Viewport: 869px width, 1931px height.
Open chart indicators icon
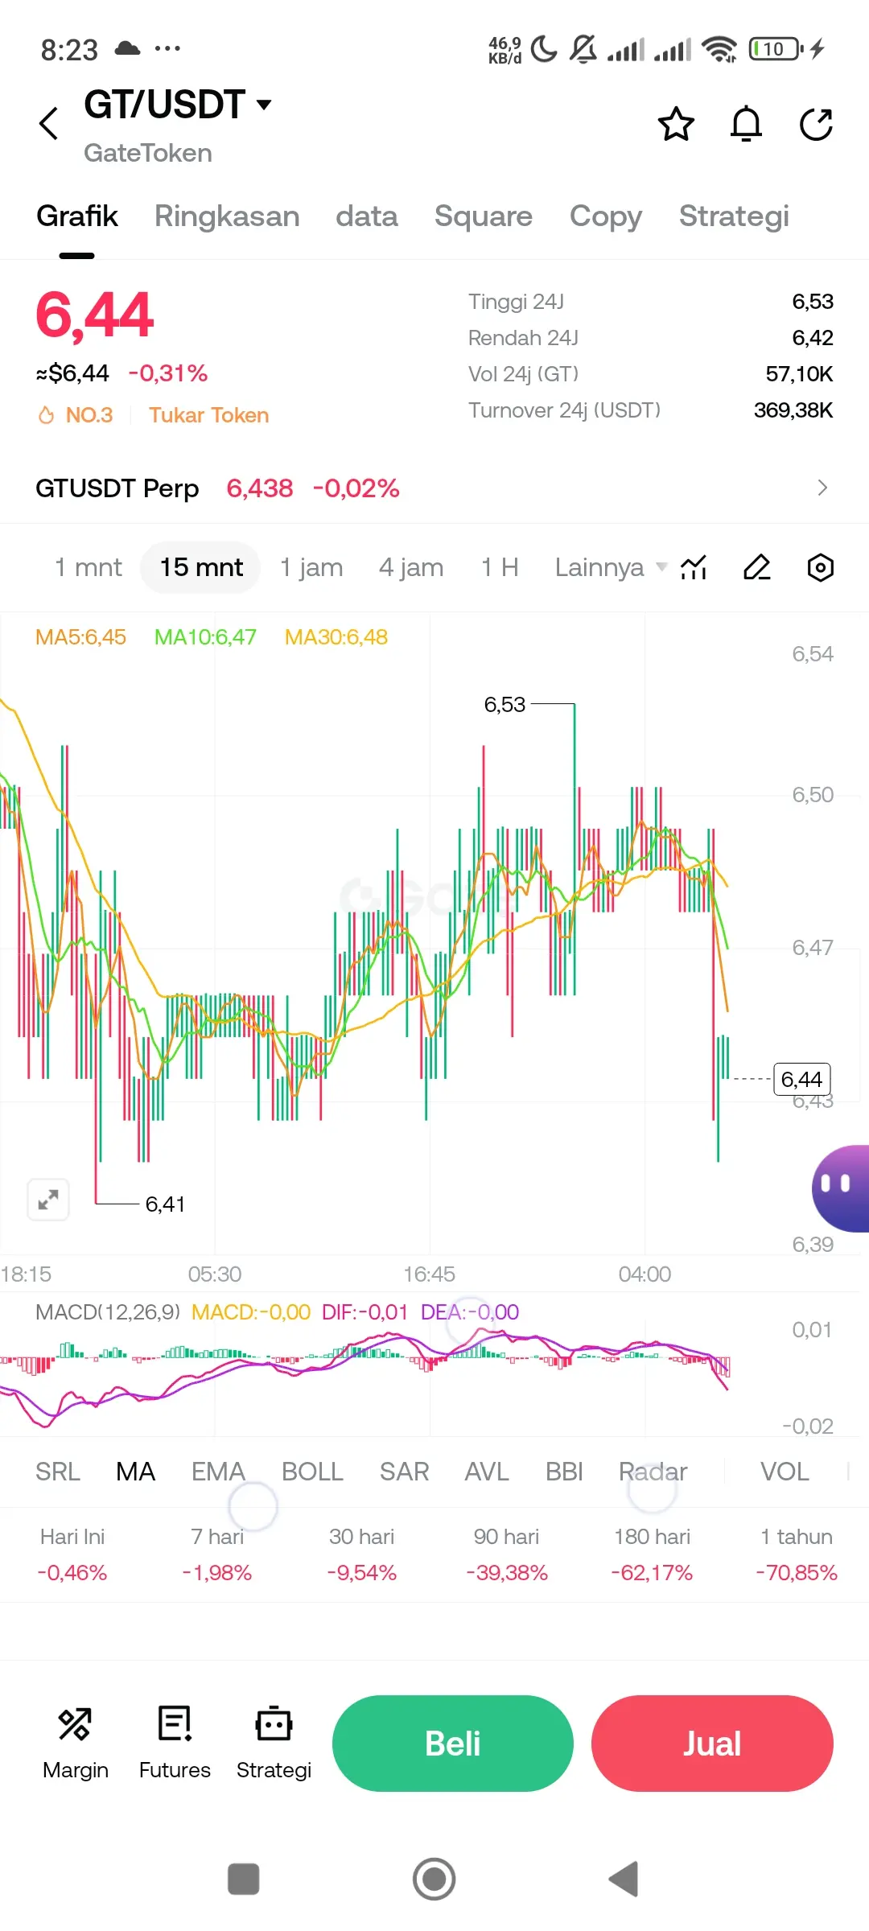coord(694,568)
